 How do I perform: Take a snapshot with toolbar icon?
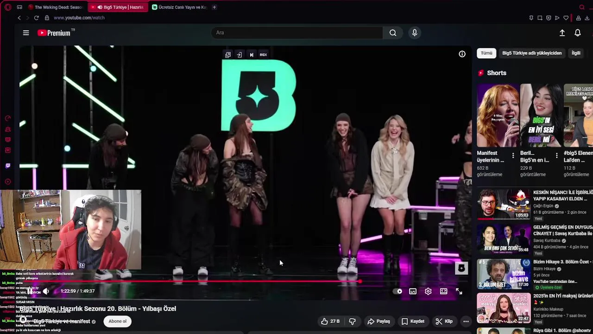[540, 18]
